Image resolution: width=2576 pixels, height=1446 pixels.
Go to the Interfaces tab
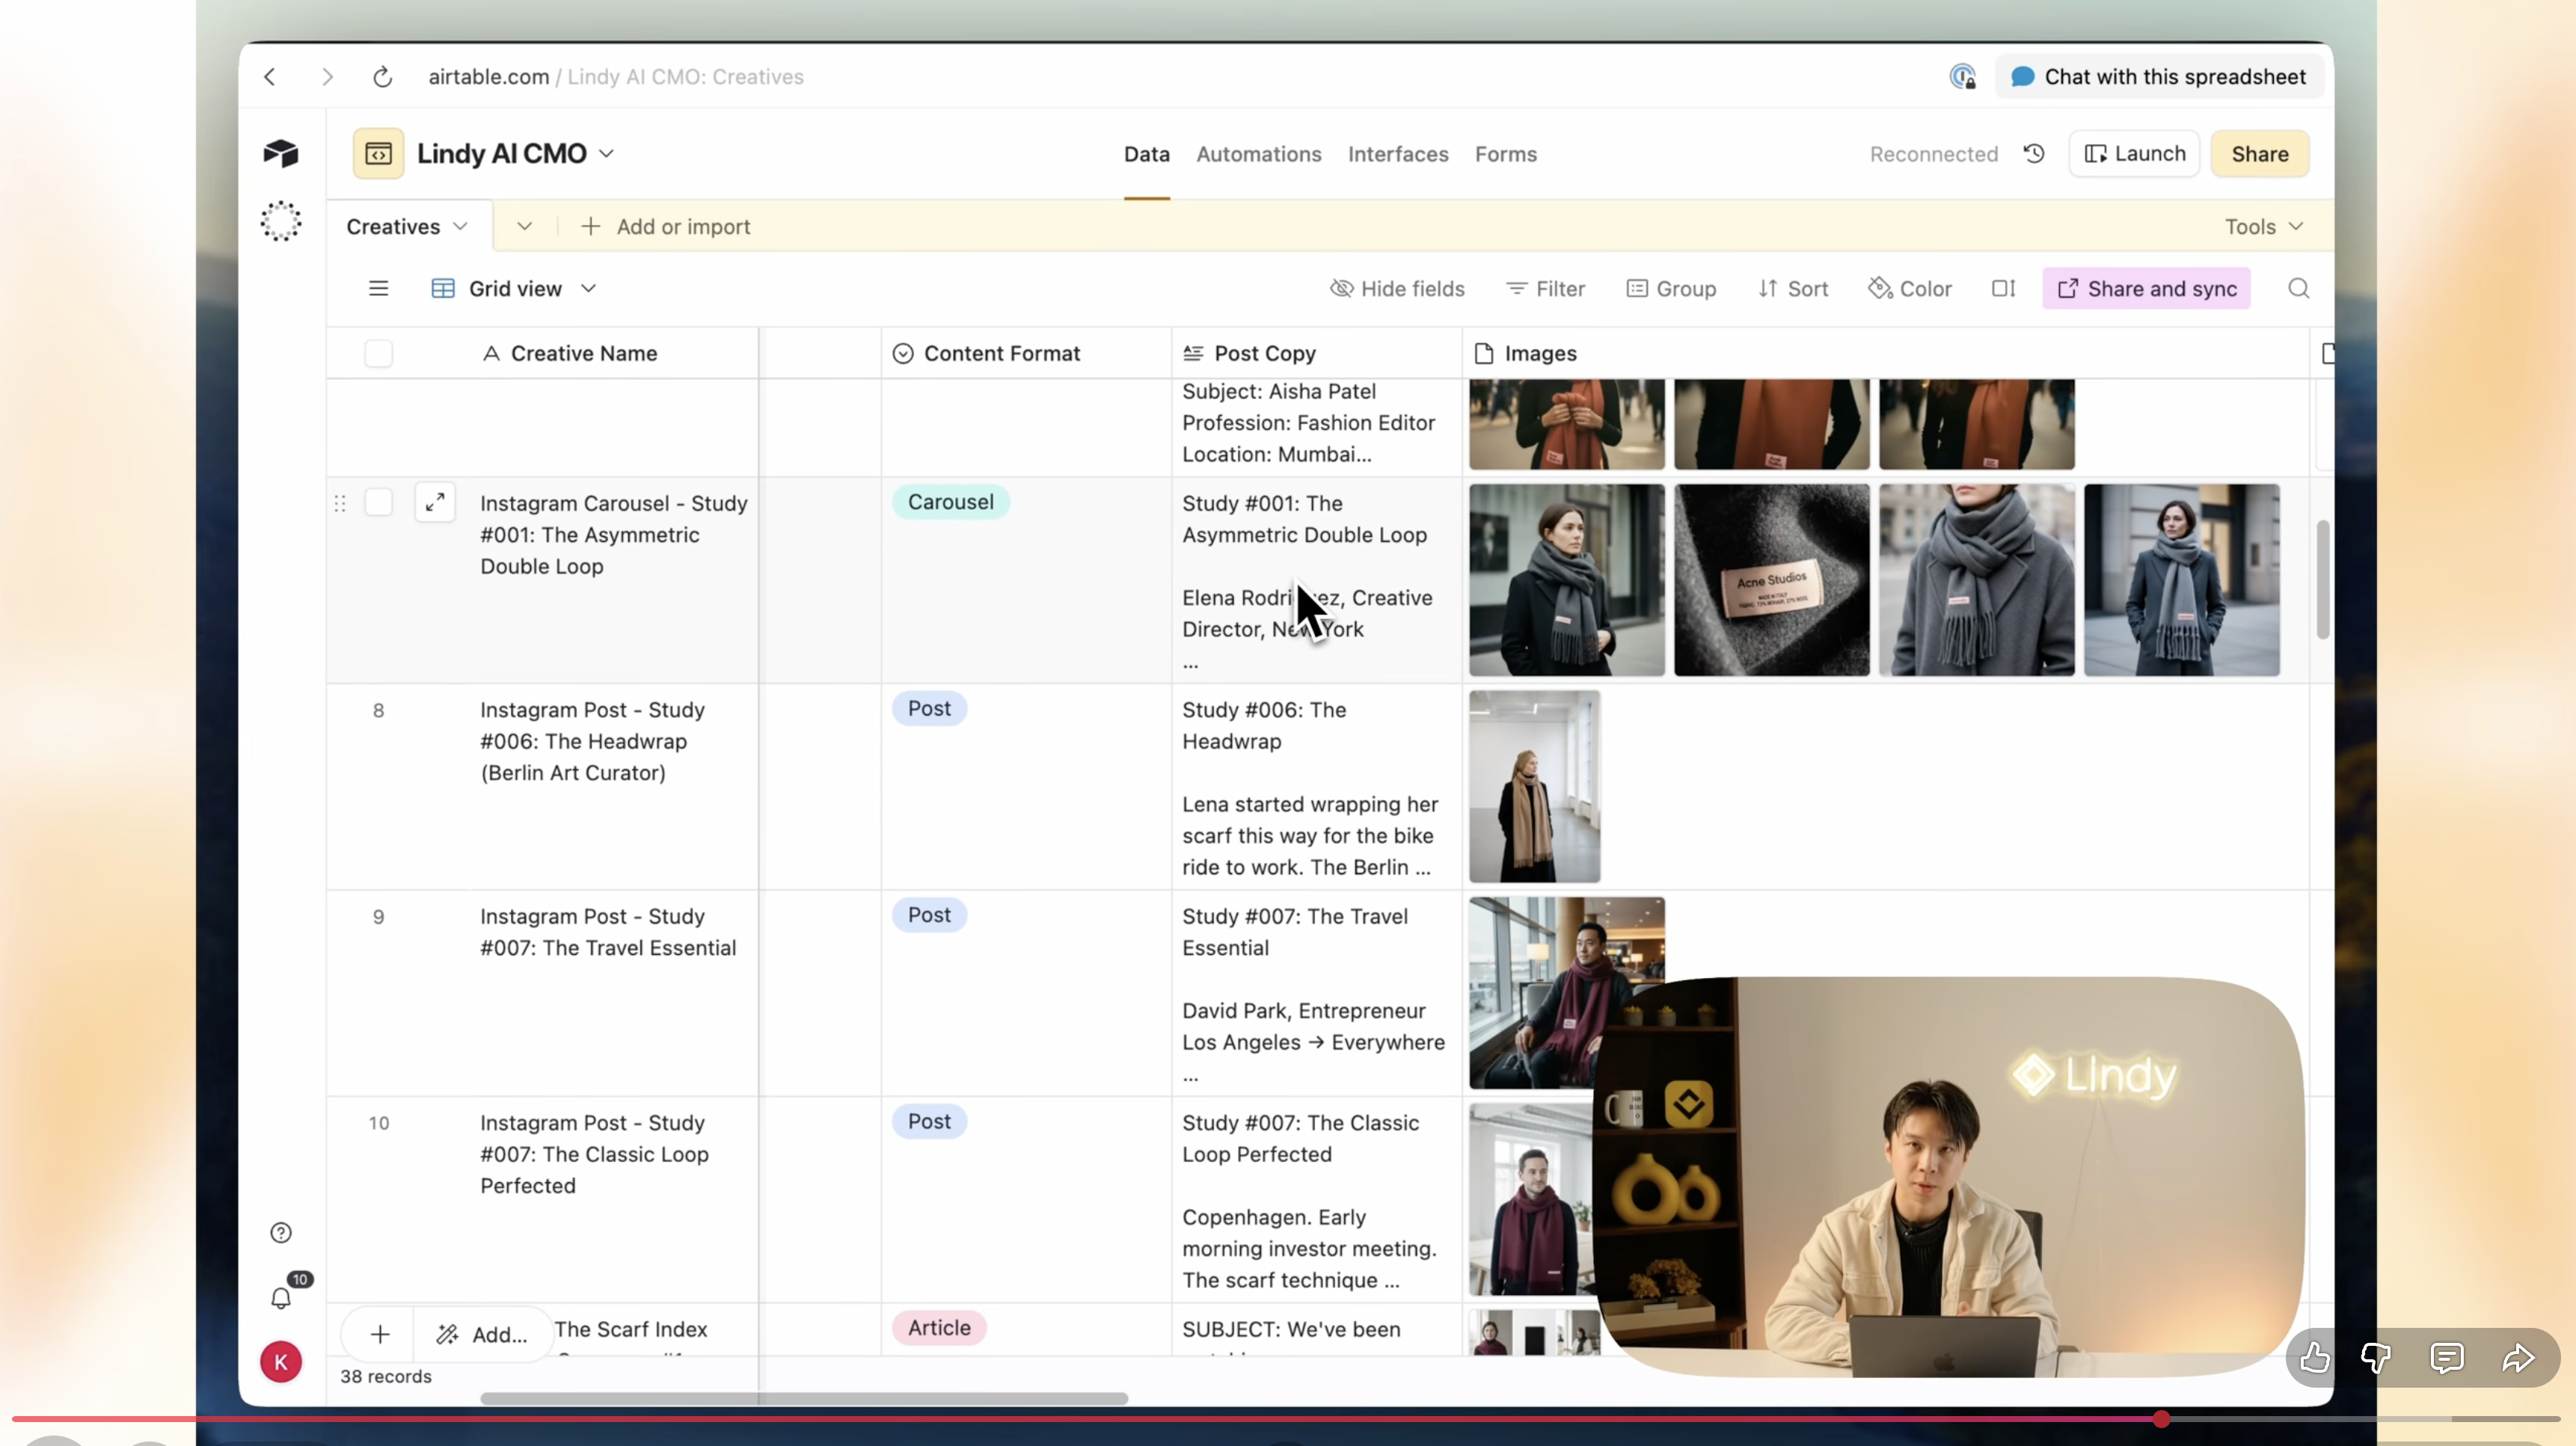tap(1397, 154)
